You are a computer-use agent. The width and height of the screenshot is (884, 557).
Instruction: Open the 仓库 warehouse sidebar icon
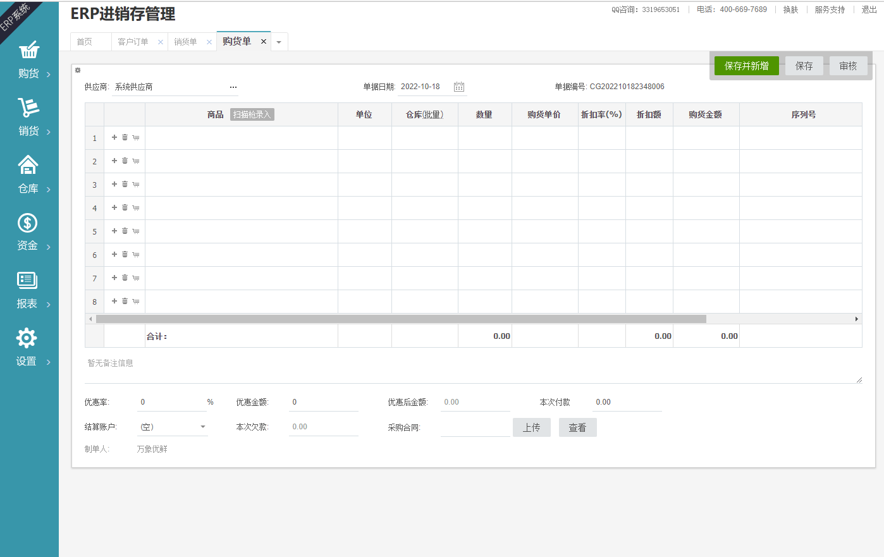[x=28, y=165]
